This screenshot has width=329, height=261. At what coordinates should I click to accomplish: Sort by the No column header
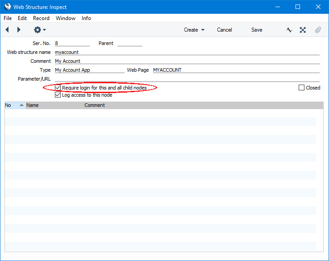(x=15, y=105)
